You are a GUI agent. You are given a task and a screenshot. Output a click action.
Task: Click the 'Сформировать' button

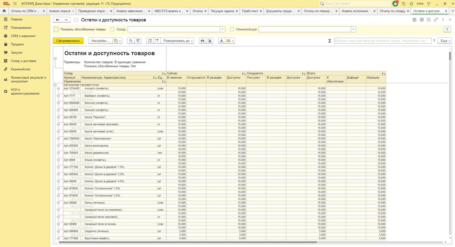pyautogui.click(x=68, y=41)
